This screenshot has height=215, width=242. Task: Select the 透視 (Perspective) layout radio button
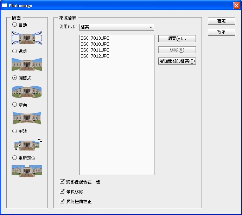[x=14, y=51]
